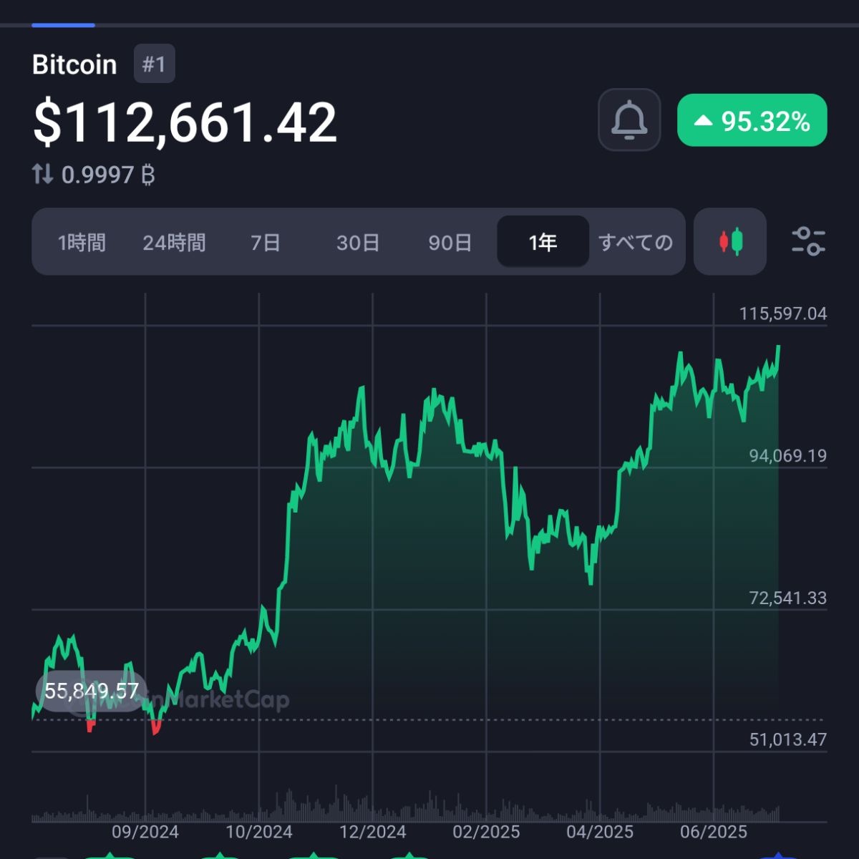Screen dimensions: 859x859
Task: Switch chart to 7日 range
Action: [266, 243]
